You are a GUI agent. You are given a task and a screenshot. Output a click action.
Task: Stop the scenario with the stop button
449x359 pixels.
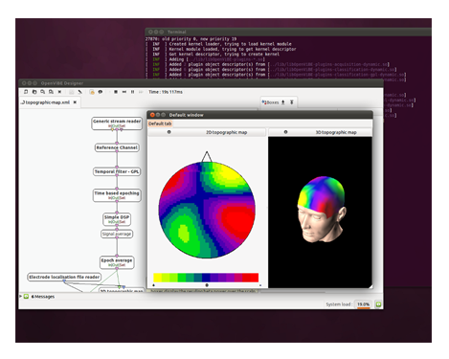[x=116, y=92]
